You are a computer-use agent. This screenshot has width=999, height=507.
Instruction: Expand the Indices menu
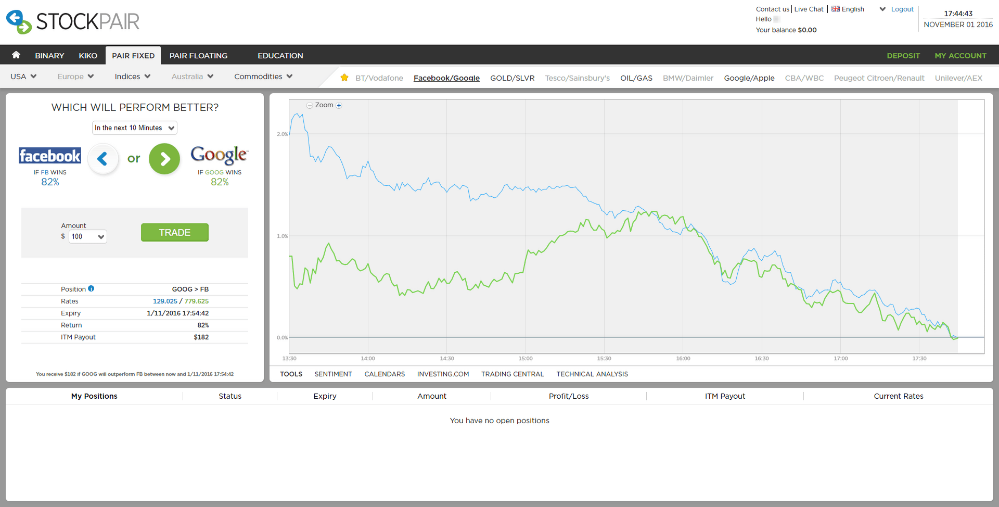point(133,77)
